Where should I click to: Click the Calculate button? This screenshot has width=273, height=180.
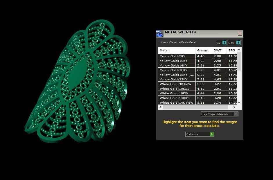pyautogui.click(x=200, y=134)
